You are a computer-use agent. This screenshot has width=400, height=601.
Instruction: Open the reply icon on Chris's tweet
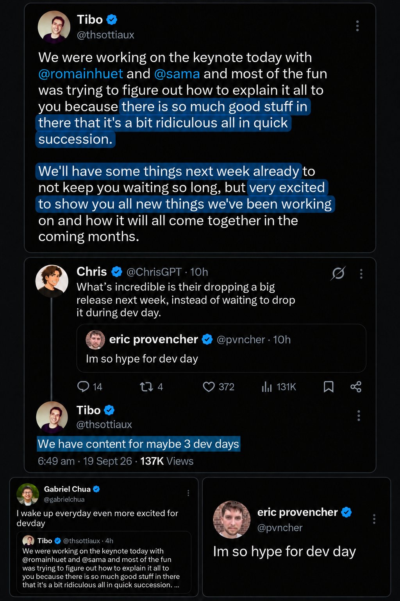(83, 387)
